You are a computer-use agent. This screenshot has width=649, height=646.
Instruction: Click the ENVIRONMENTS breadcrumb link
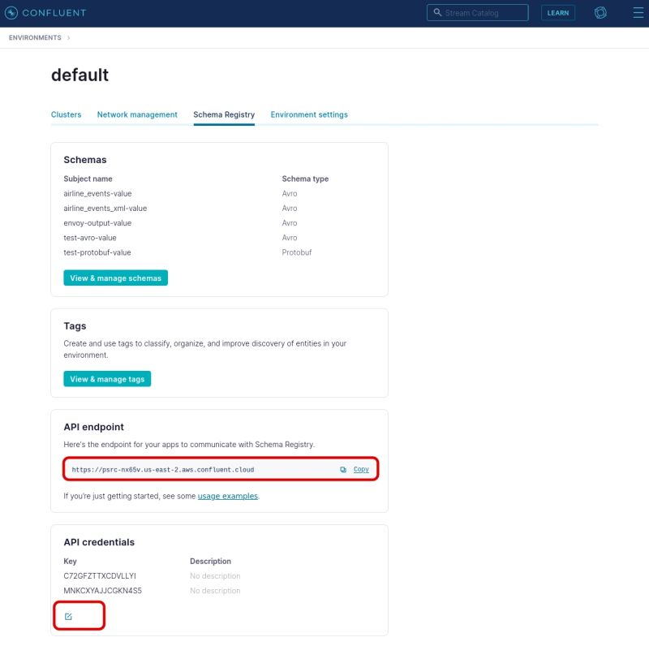pos(34,37)
